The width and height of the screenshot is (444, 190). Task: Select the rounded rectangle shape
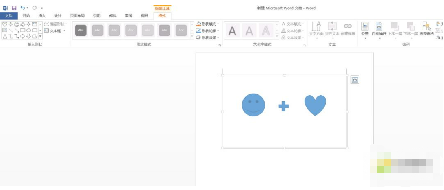point(35,30)
